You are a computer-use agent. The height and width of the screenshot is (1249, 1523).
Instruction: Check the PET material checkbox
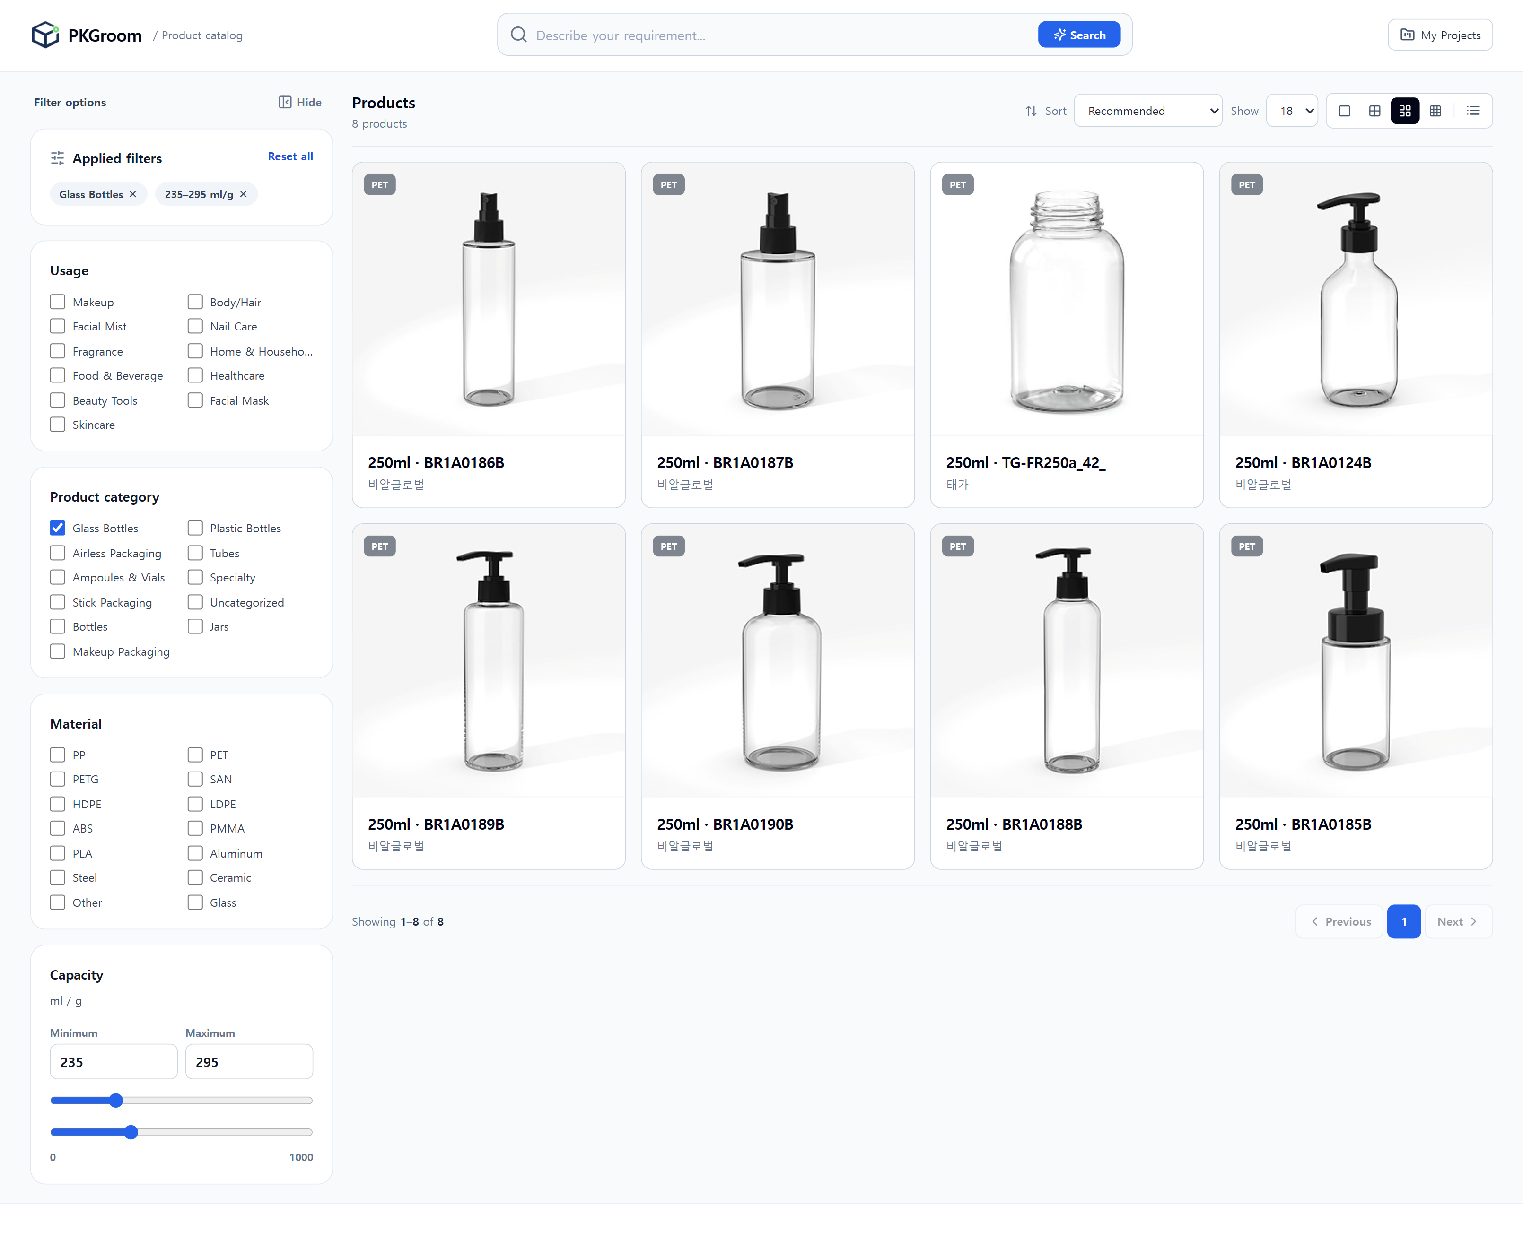195,755
